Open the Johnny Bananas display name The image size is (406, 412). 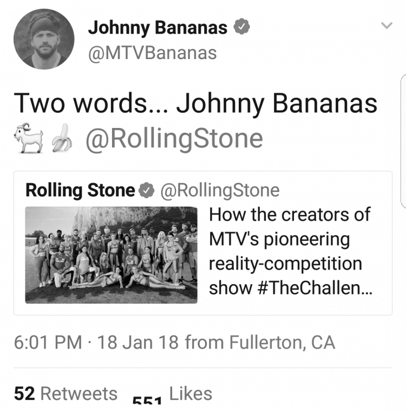[158, 27]
